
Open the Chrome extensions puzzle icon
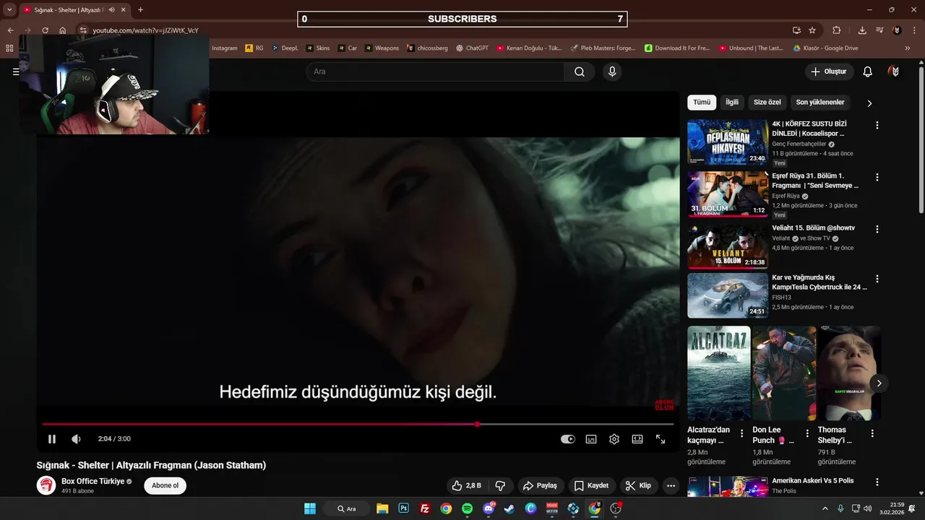[x=837, y=30]
